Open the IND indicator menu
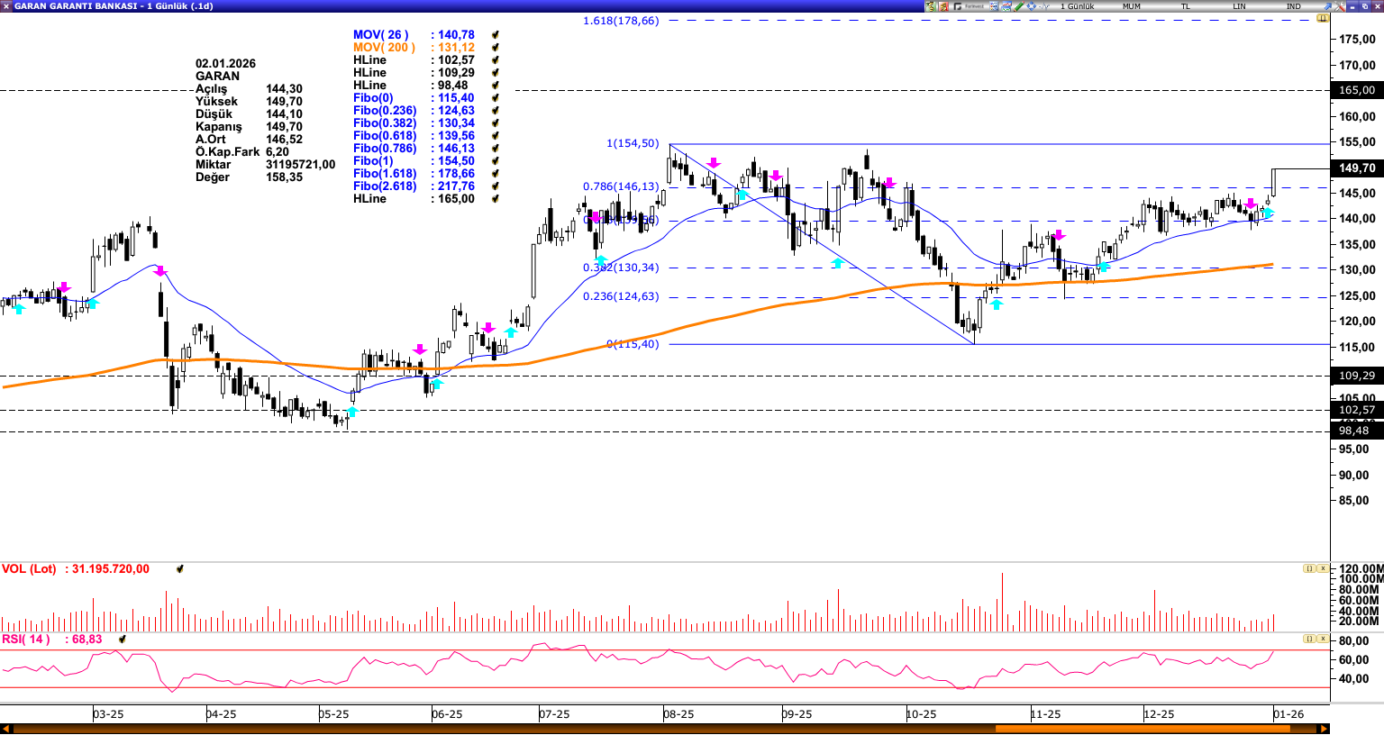This screenshot has width=1384, height=735. click(1294, 6)
